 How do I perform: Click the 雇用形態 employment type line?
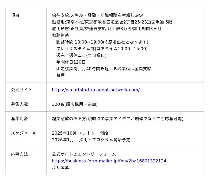(106, 29)
